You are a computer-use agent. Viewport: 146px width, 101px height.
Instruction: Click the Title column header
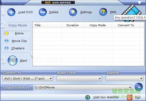coord(47,25)
